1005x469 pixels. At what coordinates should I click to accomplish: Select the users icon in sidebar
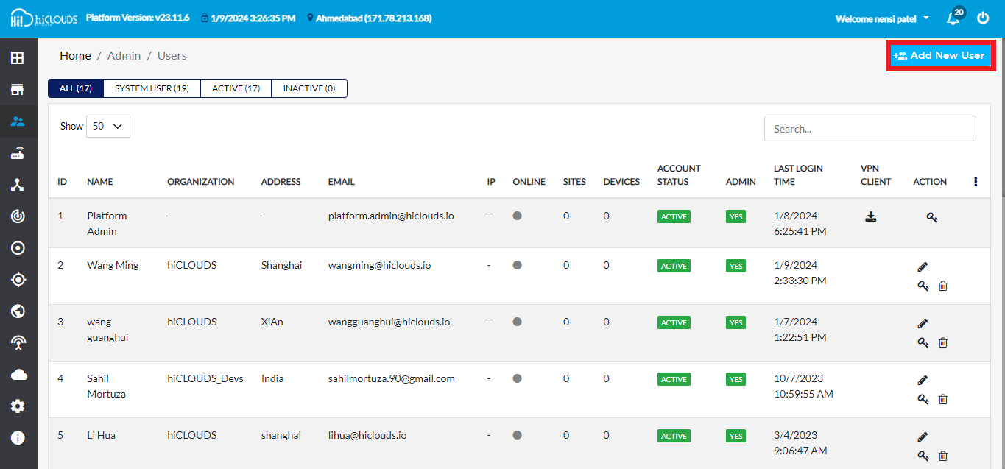[x=18, y=121]
